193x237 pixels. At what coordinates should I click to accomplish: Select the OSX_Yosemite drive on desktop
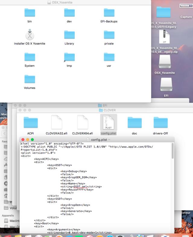(165, 62)
